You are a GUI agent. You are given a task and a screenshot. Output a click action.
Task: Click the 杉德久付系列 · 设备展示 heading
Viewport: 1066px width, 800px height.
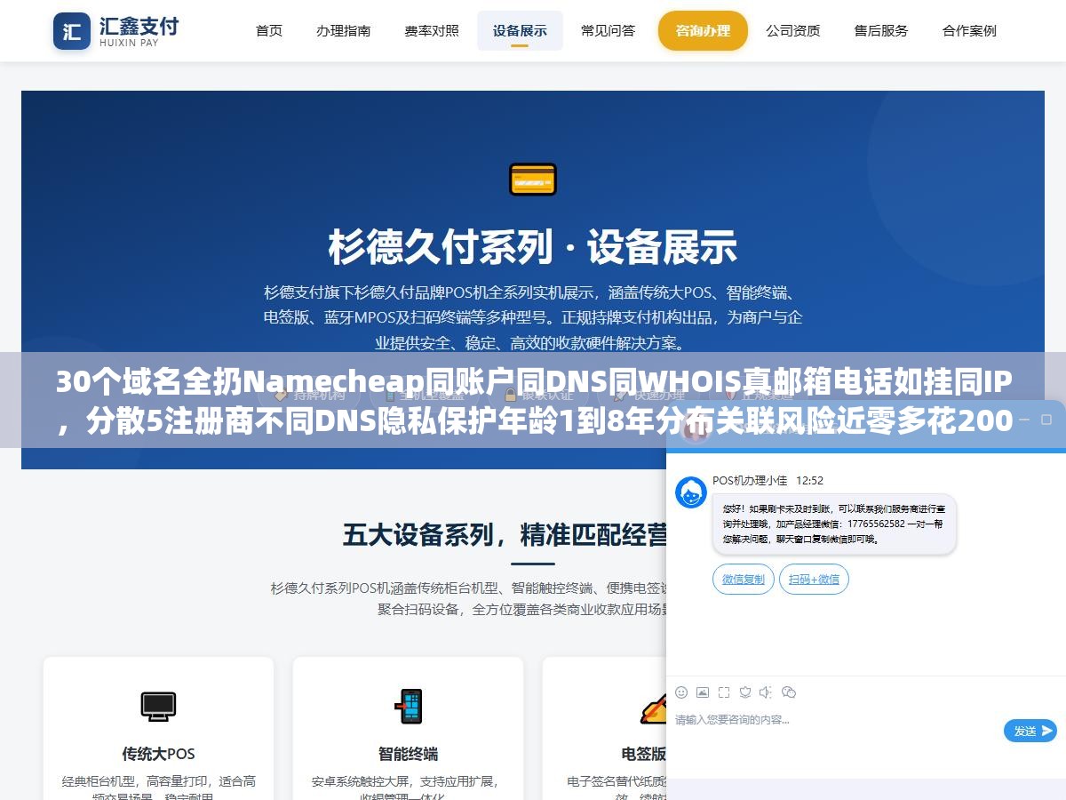coord(533,247)
